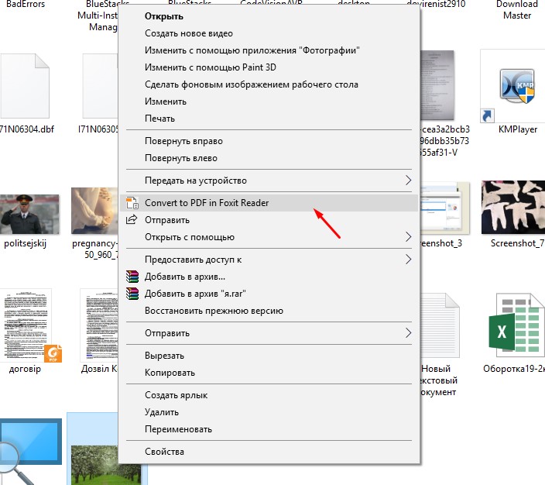
Task: Select the politsejskij image thumbnail
Action: [x=29, y=215]
